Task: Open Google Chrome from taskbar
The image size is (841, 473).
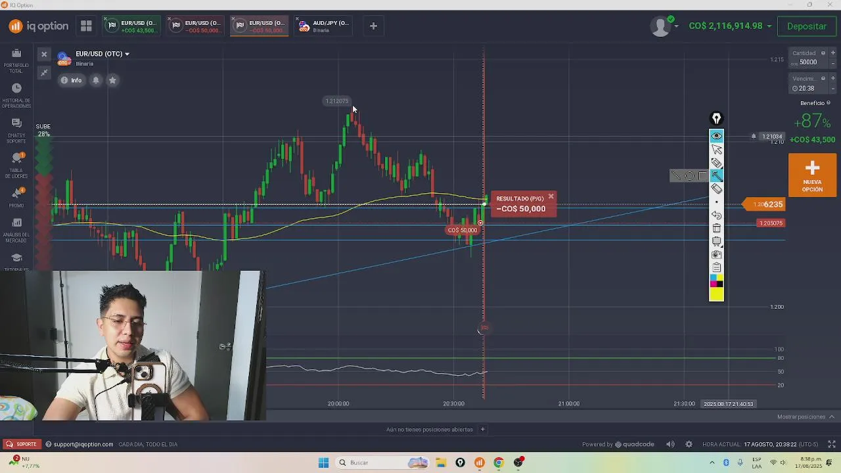Action: (x=499, y=462)
